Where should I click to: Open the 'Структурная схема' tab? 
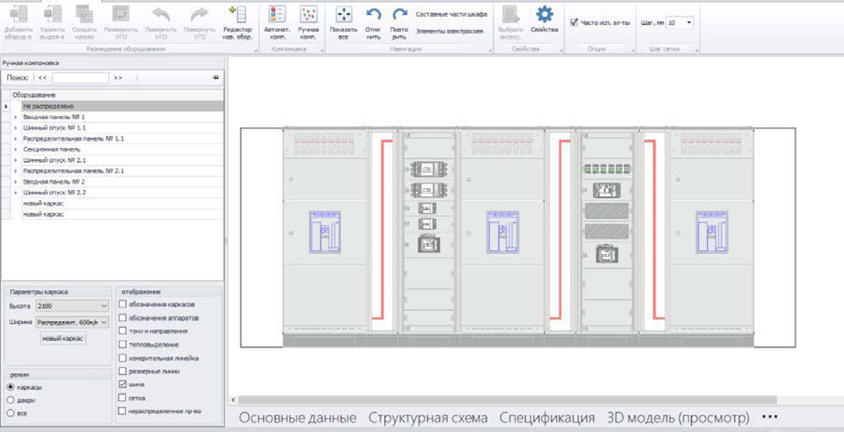click(x=427, y=417)
